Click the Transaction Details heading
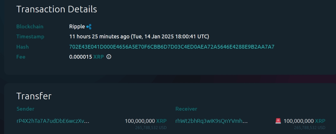 coord(56,9)
